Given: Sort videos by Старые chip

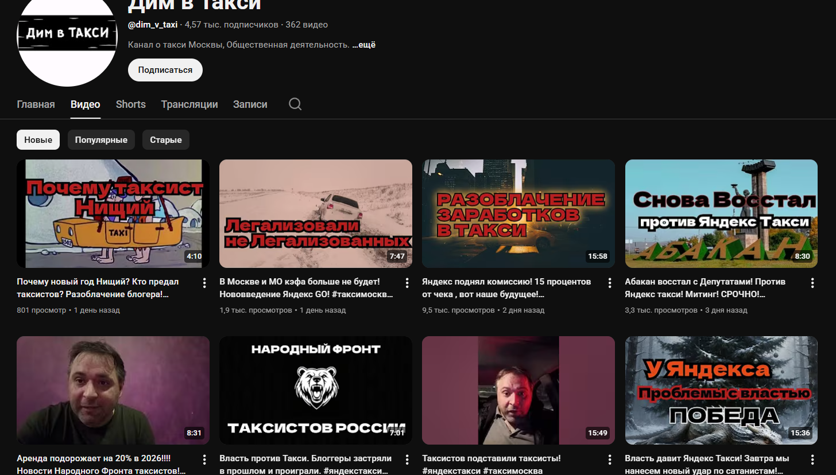Looking at the screenshot, I should 166,140.
